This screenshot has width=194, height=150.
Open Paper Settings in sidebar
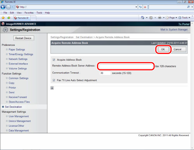pyautogui.click(x=17, y=49)
